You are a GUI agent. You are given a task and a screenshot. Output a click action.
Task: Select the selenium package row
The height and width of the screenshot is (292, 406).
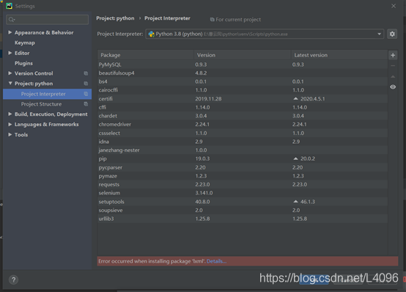243,193
